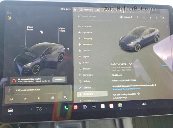Lower cabin temperature with left arrow
173x128 pixels.
click(31, 109)
